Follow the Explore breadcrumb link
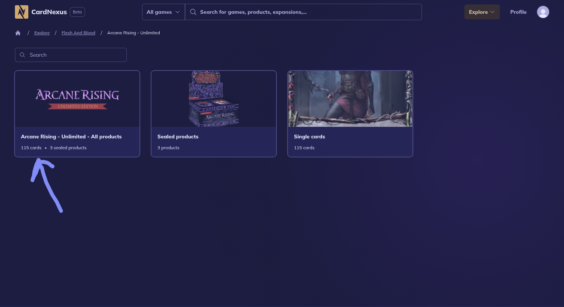 point(42,33)
